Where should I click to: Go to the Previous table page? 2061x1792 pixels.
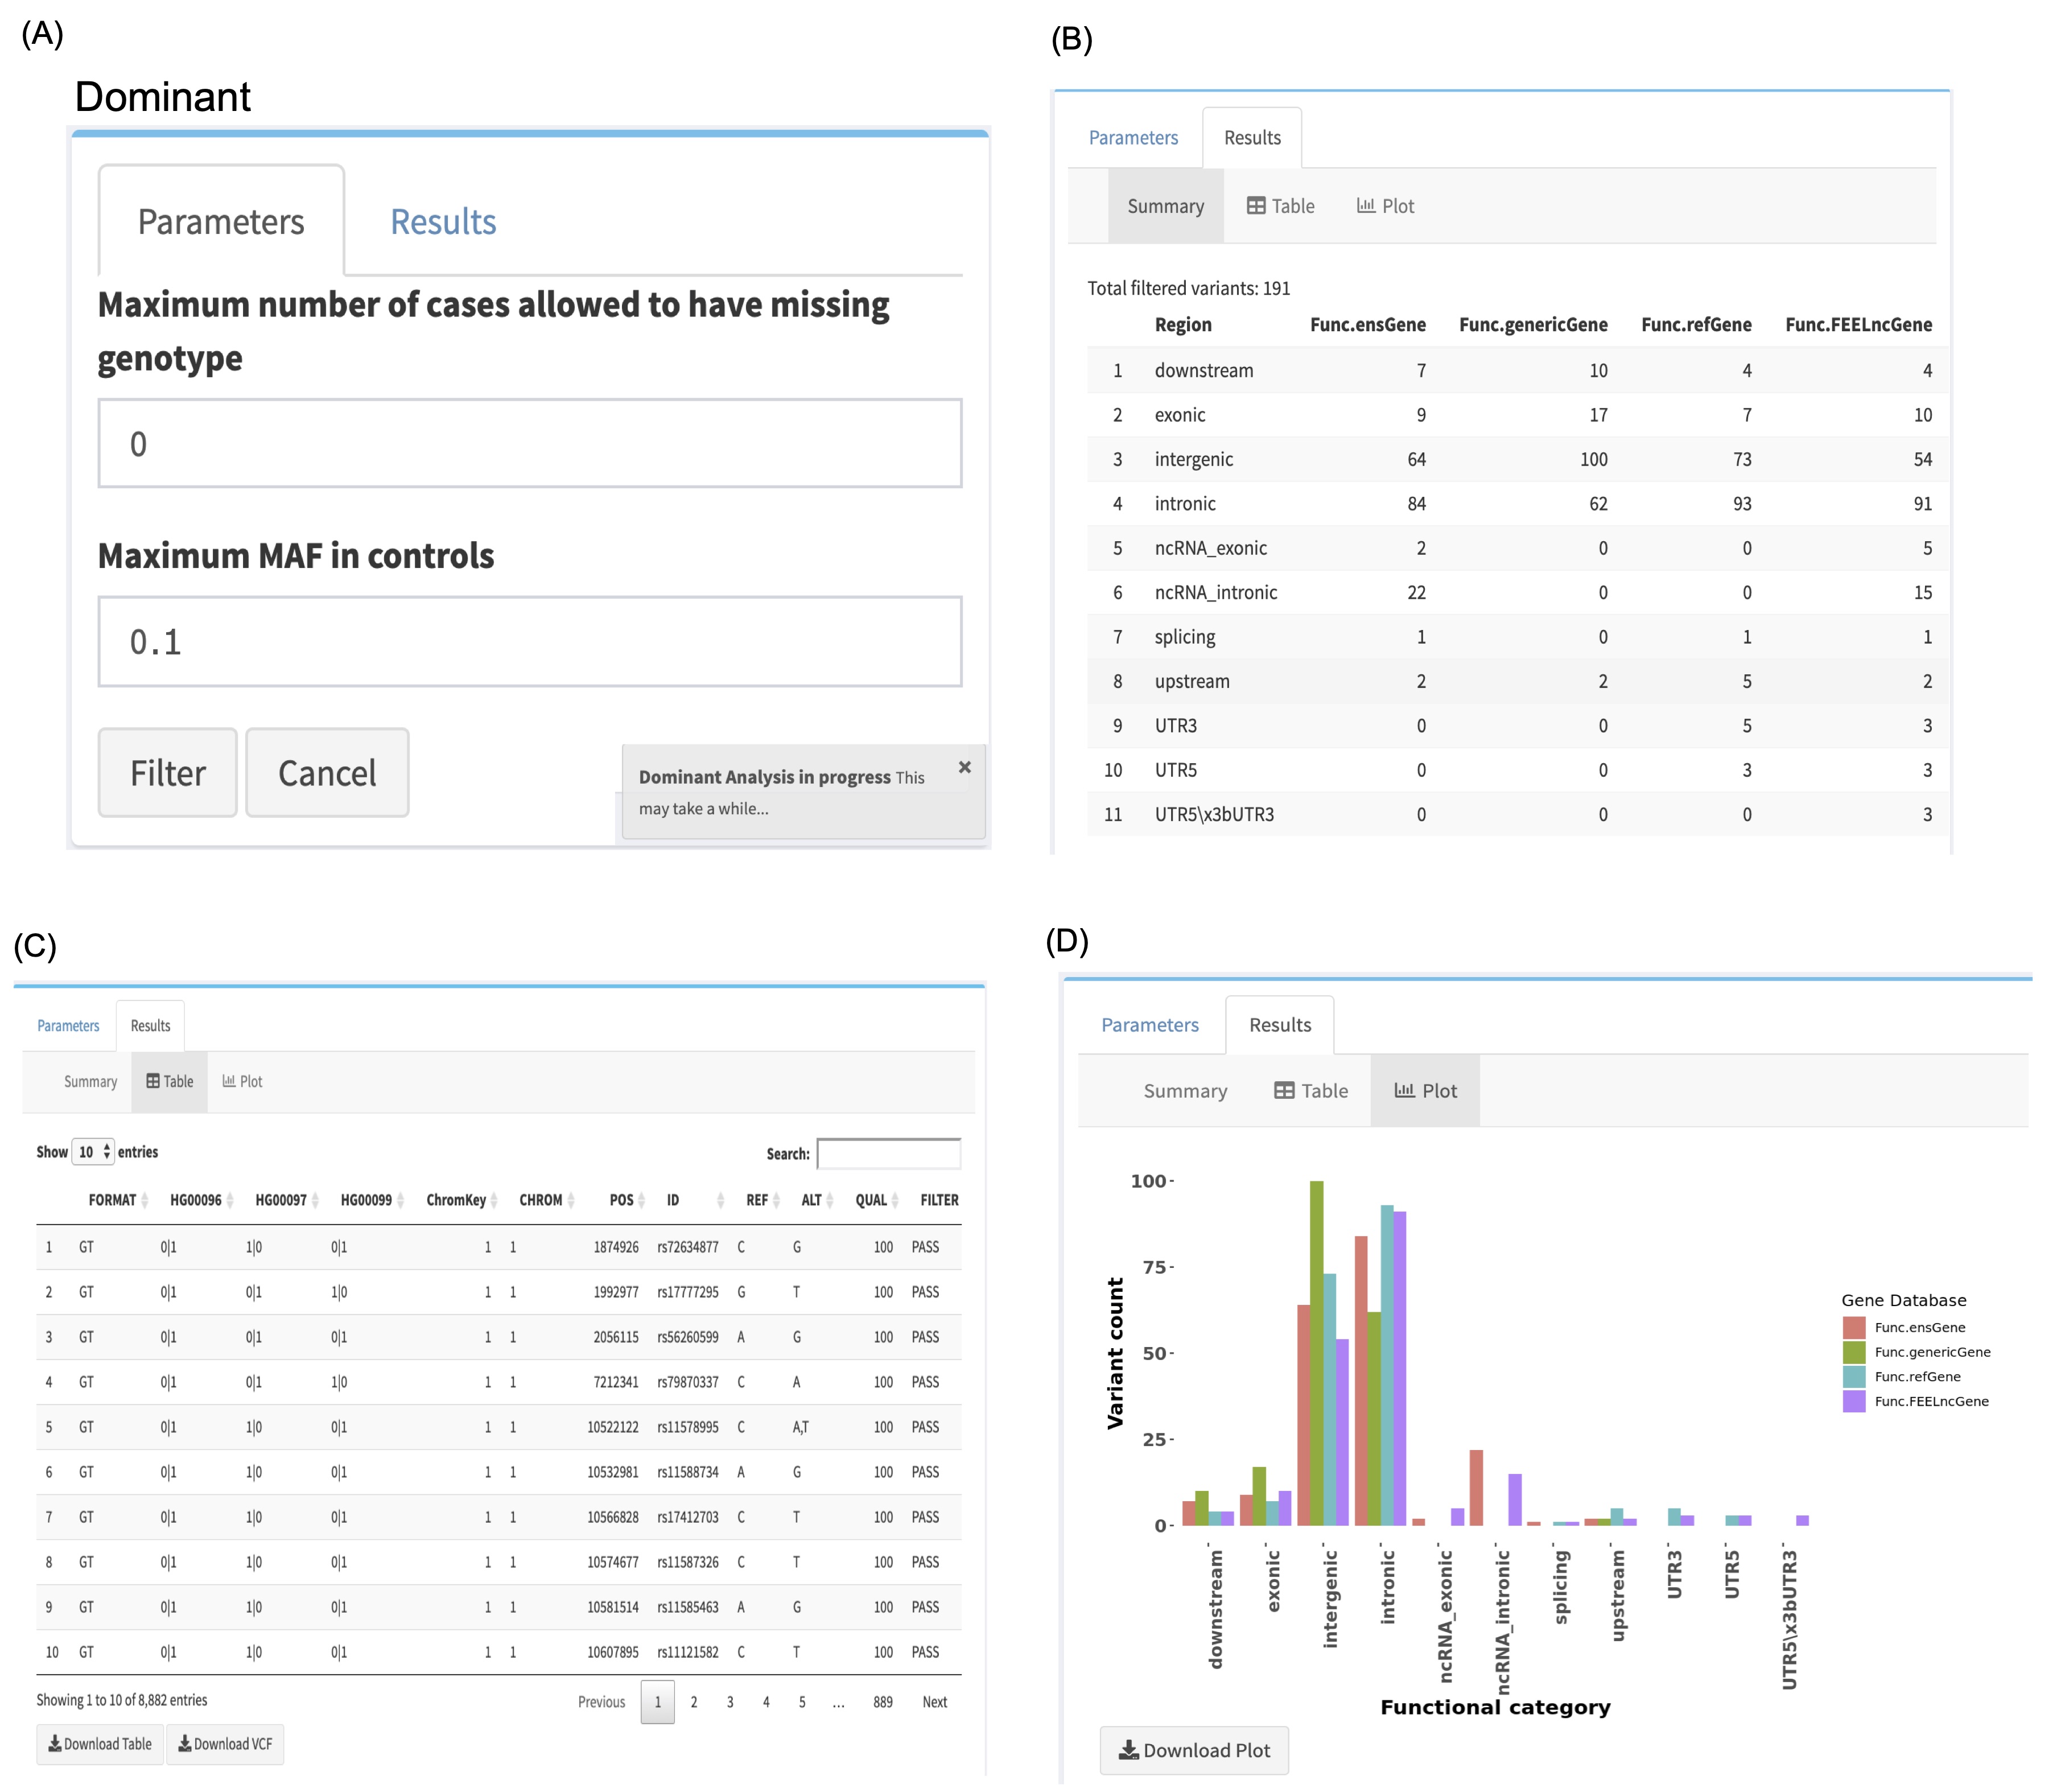(x=601, y=1702)
